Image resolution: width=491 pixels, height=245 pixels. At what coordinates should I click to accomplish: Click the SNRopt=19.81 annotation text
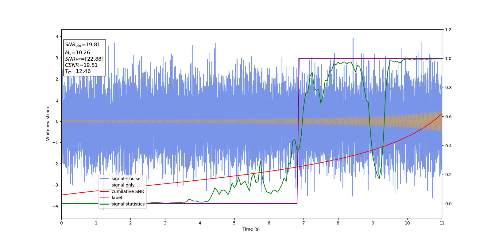[83, 45]
